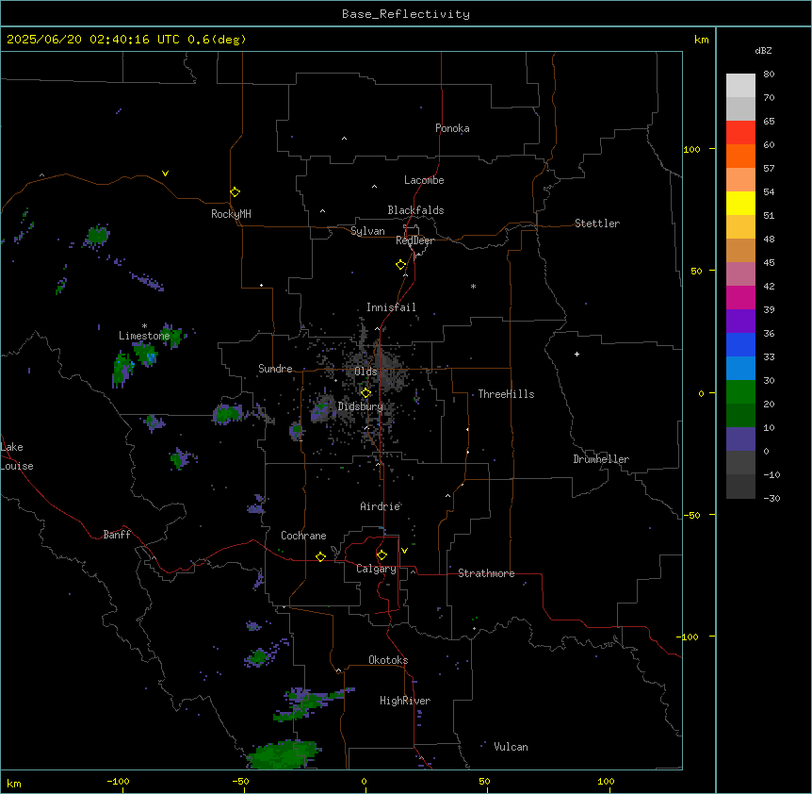
Task: Select the yellow diamond marker above Calgary label
Action: pos(382,555)
